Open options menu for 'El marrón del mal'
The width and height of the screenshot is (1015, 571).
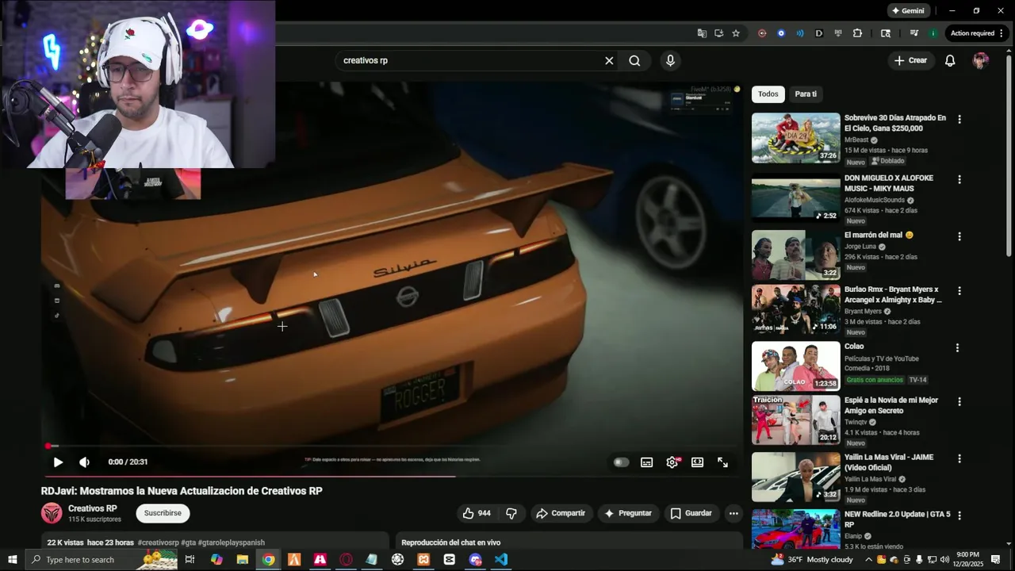pyautogui.click(x=959, y=236)
